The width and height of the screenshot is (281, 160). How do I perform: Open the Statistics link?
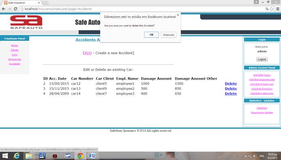pos(262,108)
